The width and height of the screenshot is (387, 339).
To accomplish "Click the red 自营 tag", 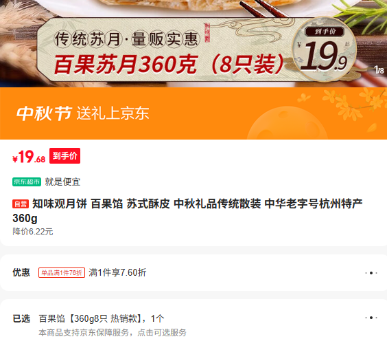I will pos(21,204).
